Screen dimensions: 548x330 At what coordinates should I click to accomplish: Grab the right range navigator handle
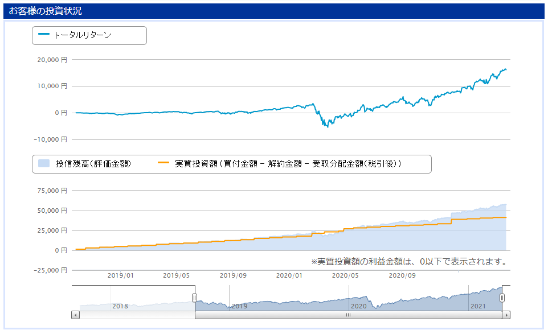click(502, 298)
